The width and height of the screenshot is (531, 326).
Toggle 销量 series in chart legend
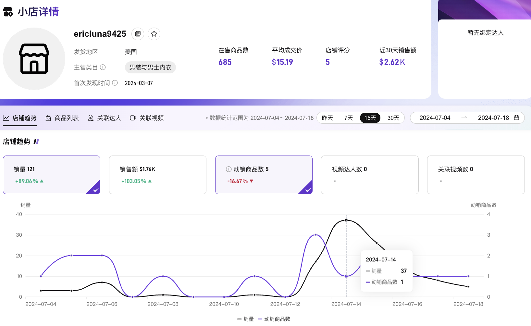[246, 319]
